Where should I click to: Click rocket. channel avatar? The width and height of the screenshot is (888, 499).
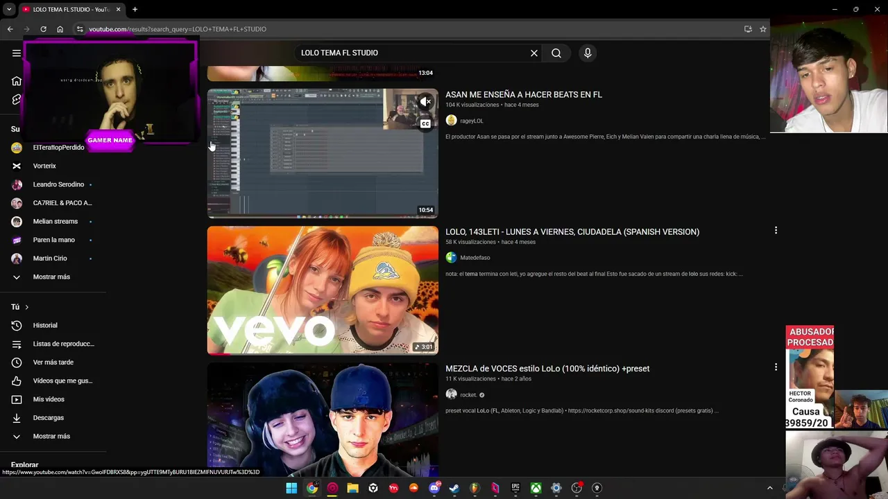click(451, 394)
